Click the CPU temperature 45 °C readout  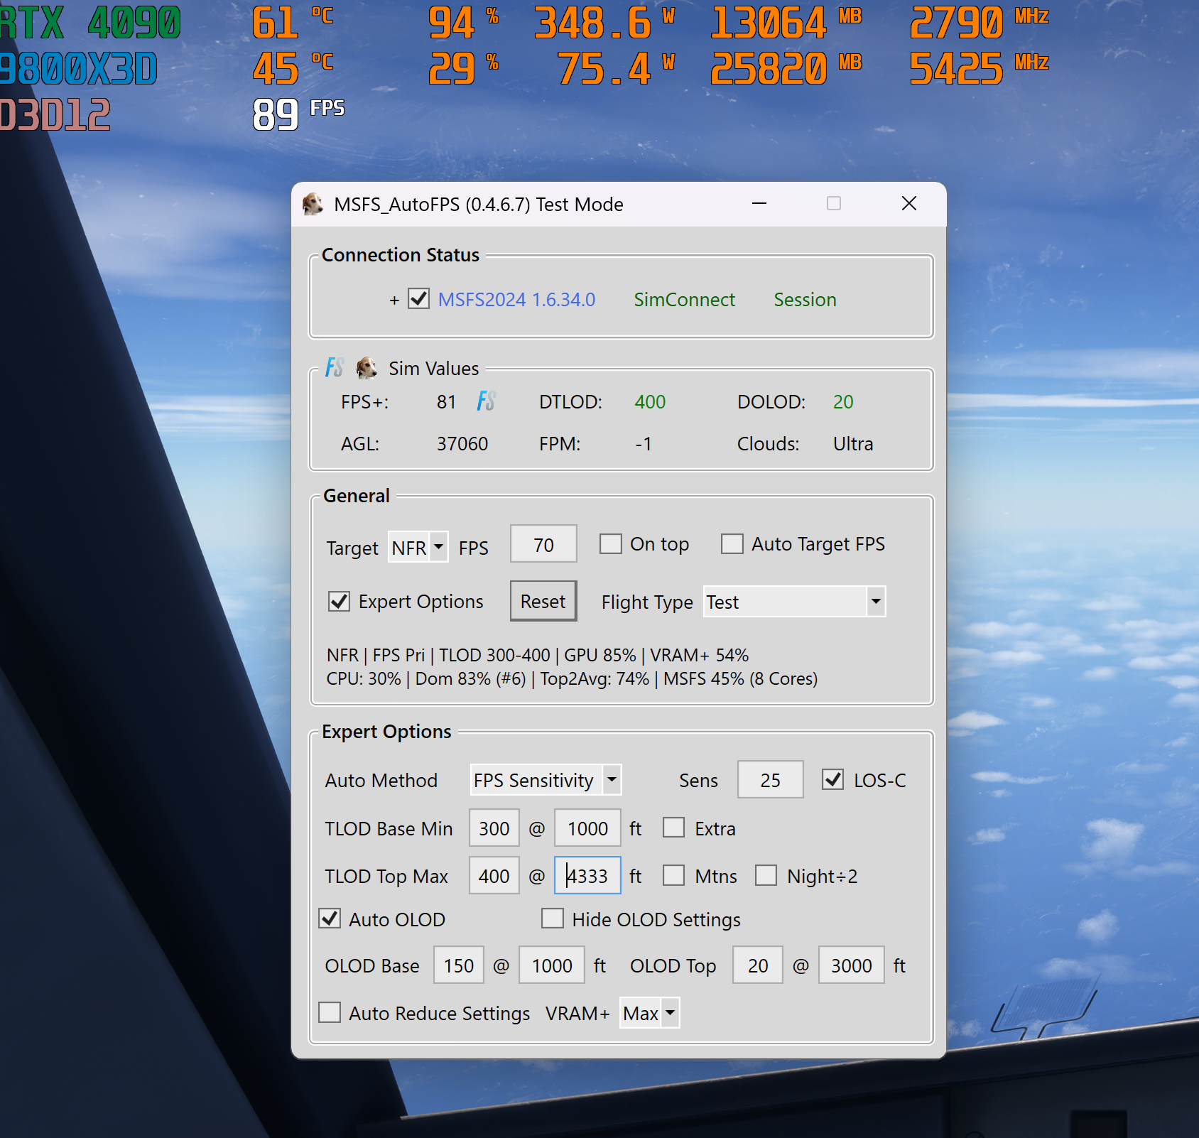[x=293, y=69]
